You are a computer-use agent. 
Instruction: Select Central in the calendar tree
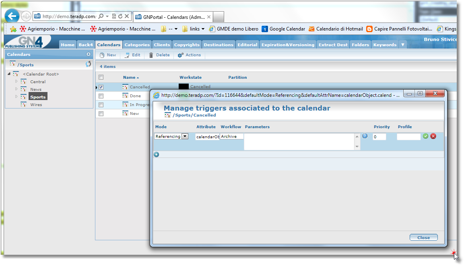point(38,82)
